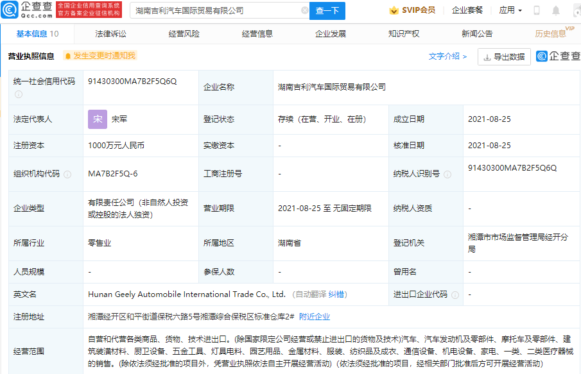Click 发生变更时通知我 notification button
Image resolution: width=581 pixels, height=374 pixels.
pos(100,56)
